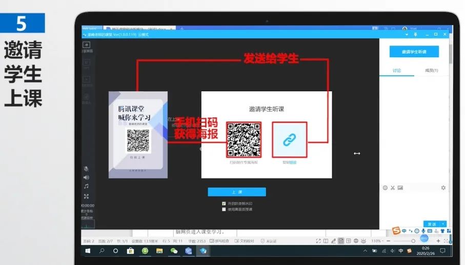465x265 pixels.
Task: Enable 使用高音质授课 checkbox
Action: pos(224,209)
